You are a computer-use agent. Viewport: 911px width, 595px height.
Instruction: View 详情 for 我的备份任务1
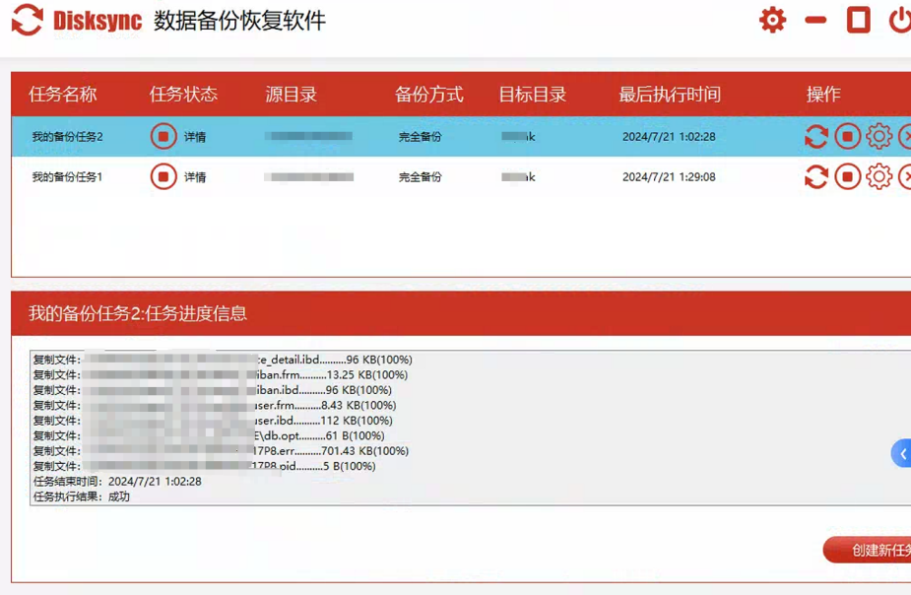195,177
